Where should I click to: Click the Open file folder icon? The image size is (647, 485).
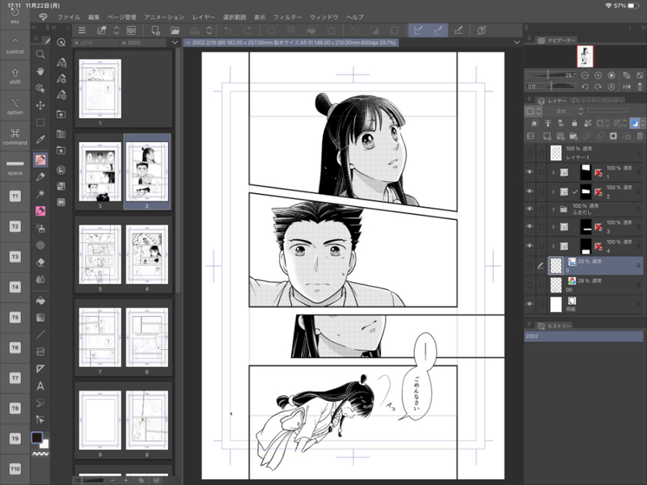[175, 30]
